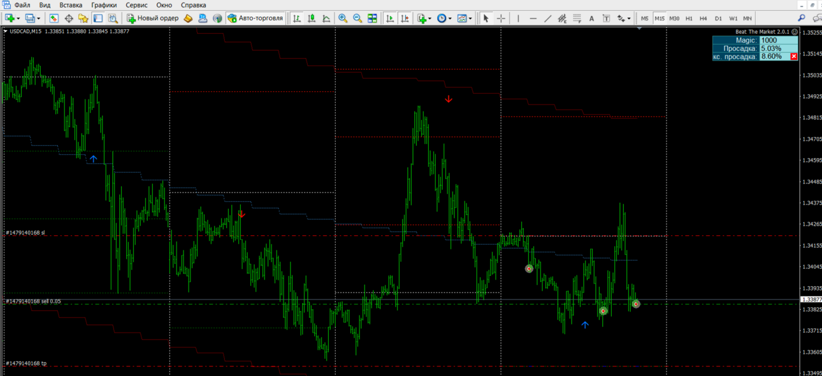Viewport: 822px width, 376px height.
Task: Open the Окно menu
Action: click(x=164, y=5)
